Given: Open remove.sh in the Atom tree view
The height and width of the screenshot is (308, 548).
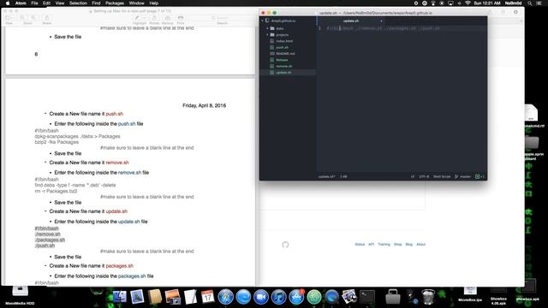Looking at the screenshot, I should coord(283,66).
